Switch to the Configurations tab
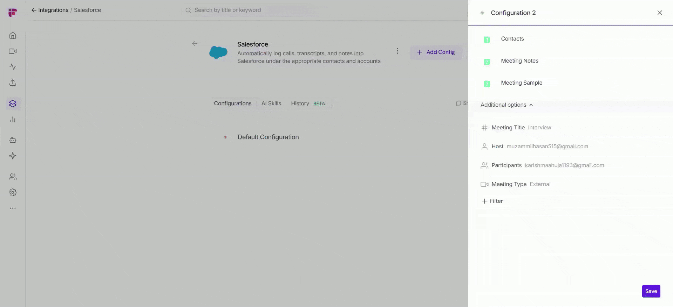 (233, 103)
